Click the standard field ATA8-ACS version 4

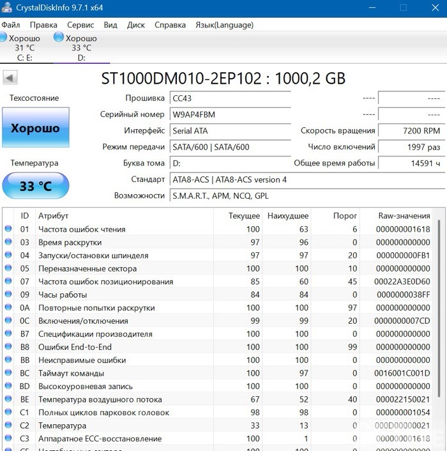pos(308,180)
